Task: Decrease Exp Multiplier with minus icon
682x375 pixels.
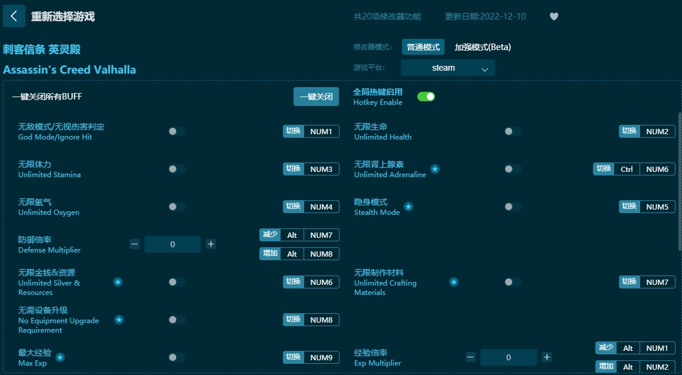Action: click(470, 357)
